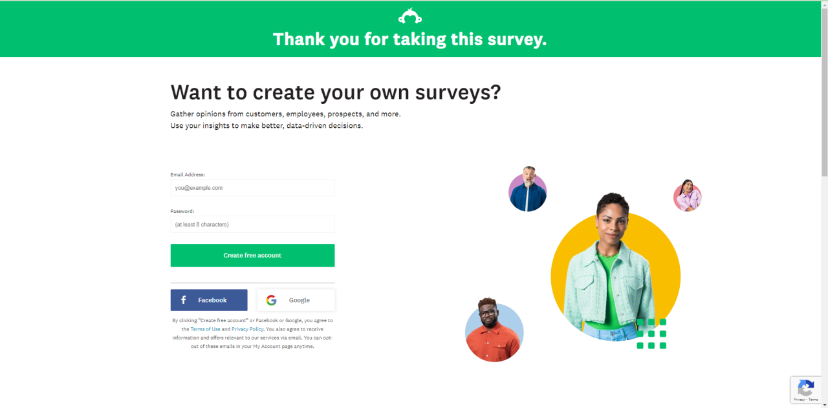
Task: Click the Google "G" logo icon
Action: pos(271,300)
